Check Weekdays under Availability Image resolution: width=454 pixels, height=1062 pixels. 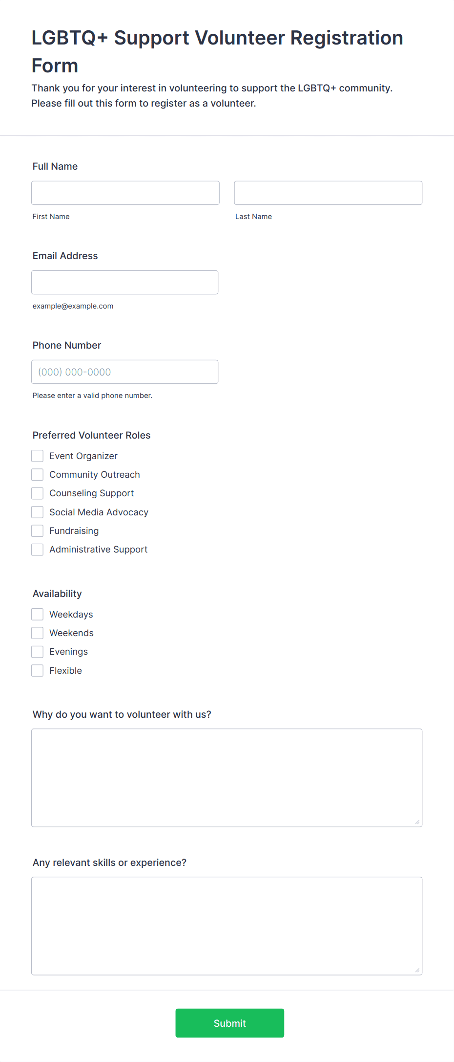click(38, 614)
